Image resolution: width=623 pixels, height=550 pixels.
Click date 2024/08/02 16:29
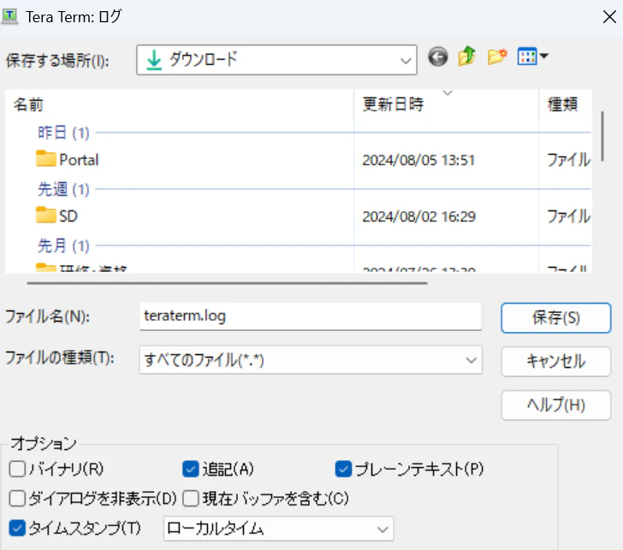tap(418, 216)
